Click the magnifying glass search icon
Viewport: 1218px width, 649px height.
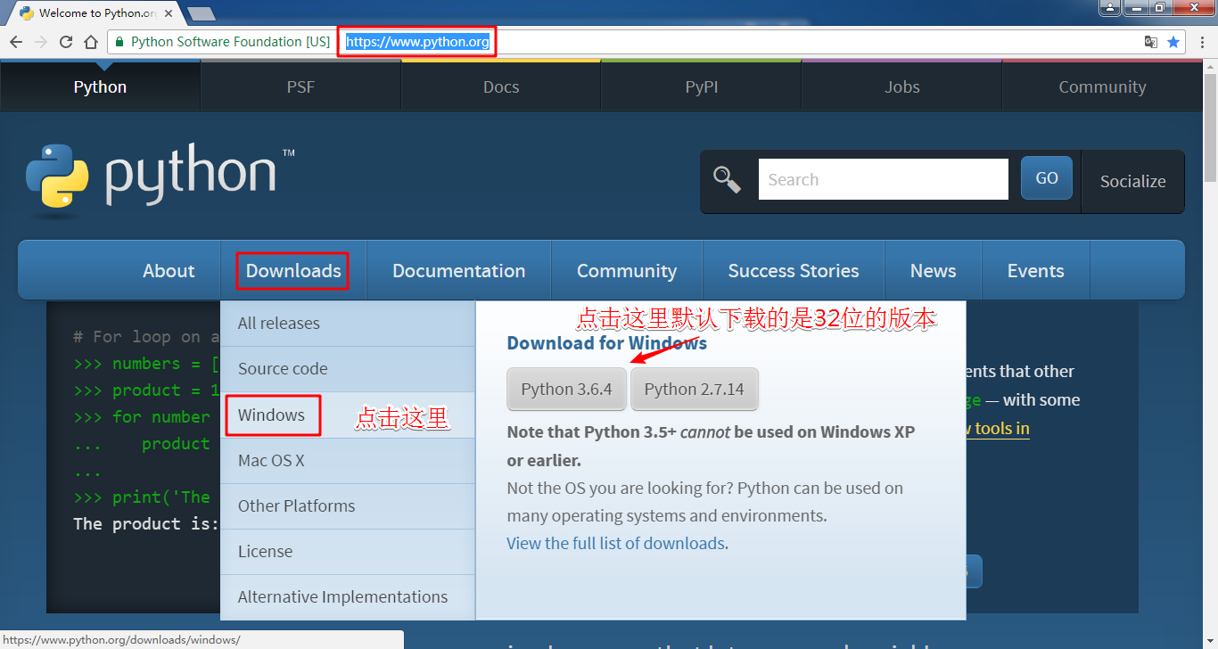click(728, 180)
